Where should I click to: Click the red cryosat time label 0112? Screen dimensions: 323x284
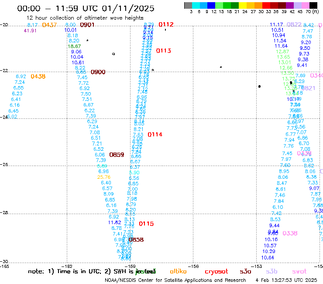tap(166, 24)
